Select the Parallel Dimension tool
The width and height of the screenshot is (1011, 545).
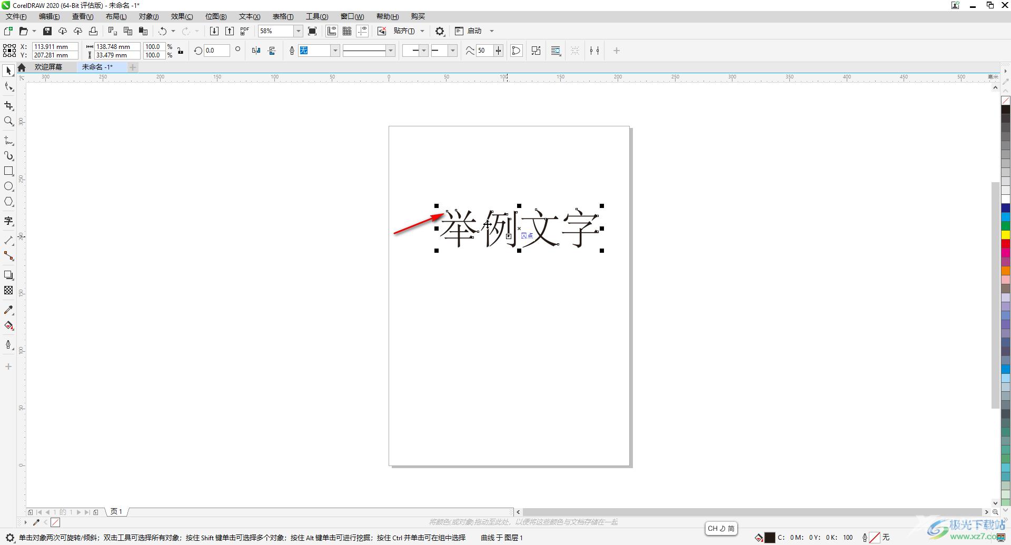coord(8,241)
